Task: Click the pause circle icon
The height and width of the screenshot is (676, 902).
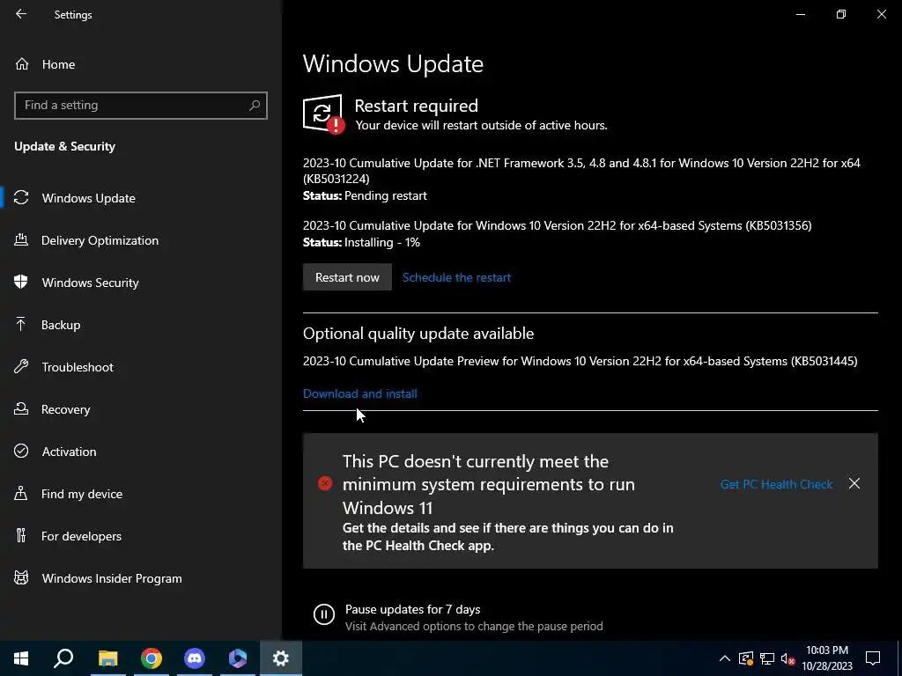Action: [324, 614]
